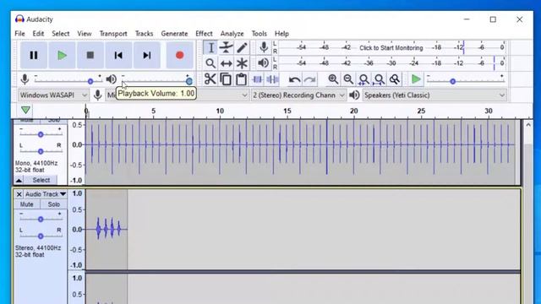541x304 pixels.
Task: Undo the last action
Action: pos(294,79)
